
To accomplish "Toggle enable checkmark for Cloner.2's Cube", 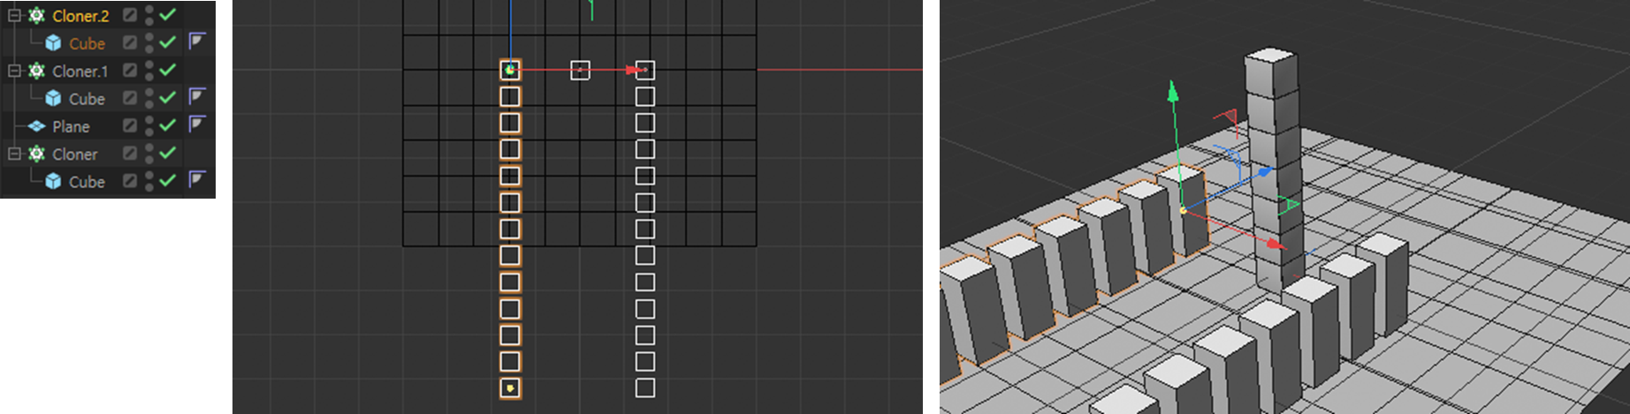I will [167, 41].
